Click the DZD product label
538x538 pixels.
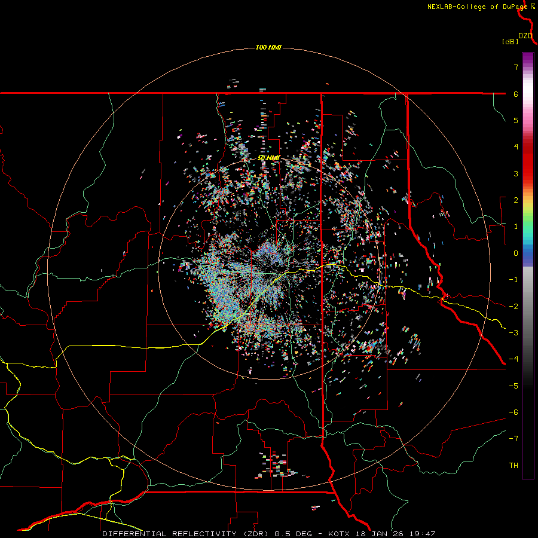coord(525,36)
